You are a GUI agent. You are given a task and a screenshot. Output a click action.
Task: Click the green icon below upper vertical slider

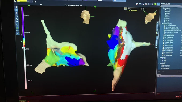pos(157,33)
